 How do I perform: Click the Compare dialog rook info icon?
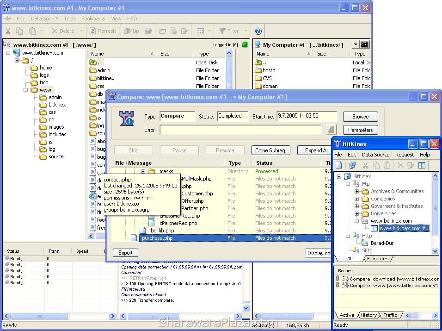pyautogui.click(x=126, y=118)
